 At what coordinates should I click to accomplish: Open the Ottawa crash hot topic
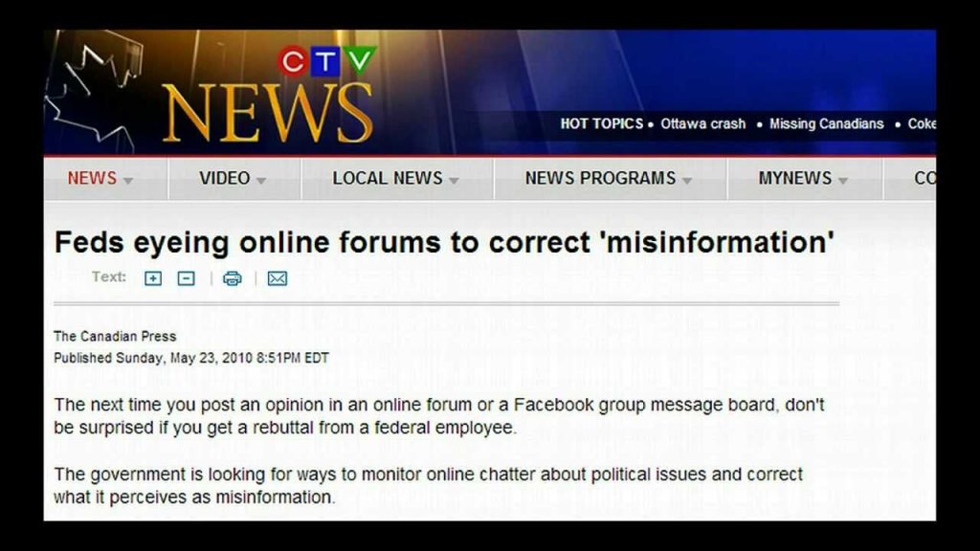(x=702, y=123)
